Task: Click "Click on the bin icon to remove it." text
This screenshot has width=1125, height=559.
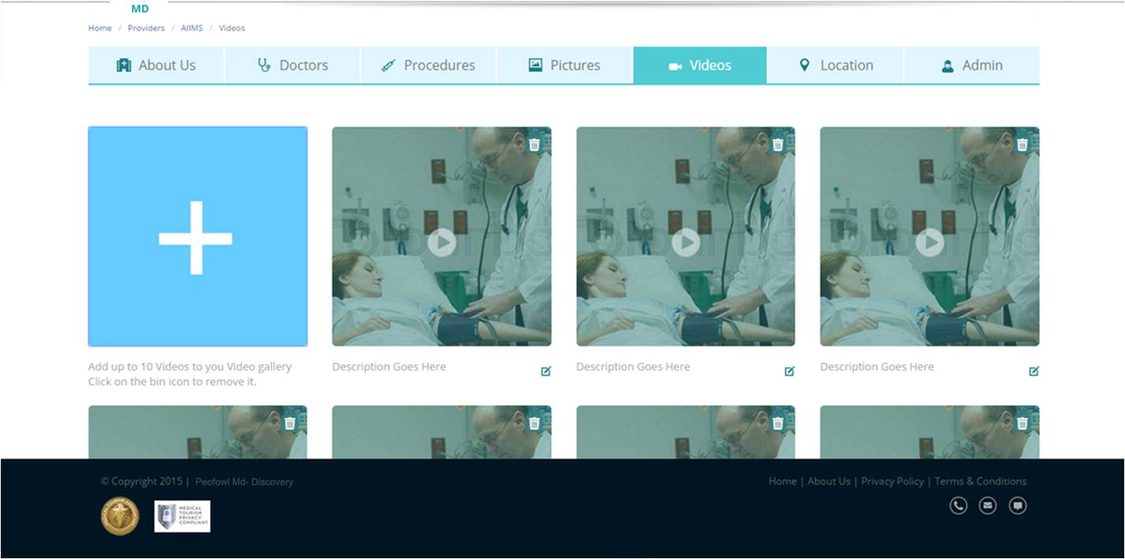Action: pos(172,381)
